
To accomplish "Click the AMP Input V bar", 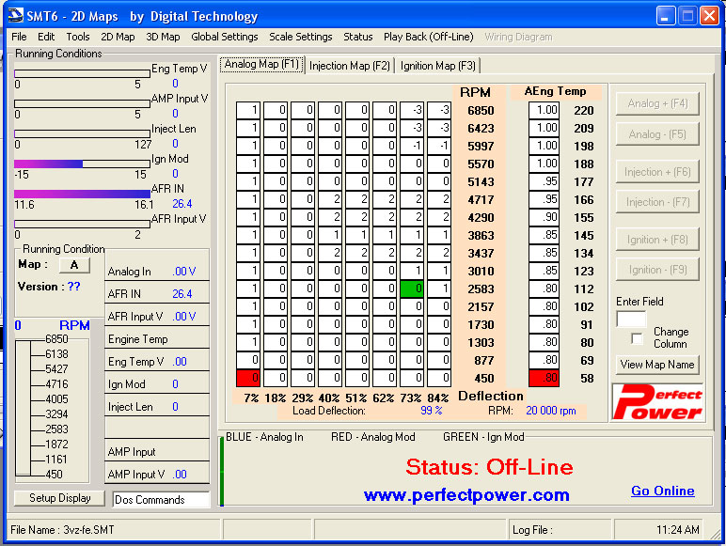I will tap(83, 103).
